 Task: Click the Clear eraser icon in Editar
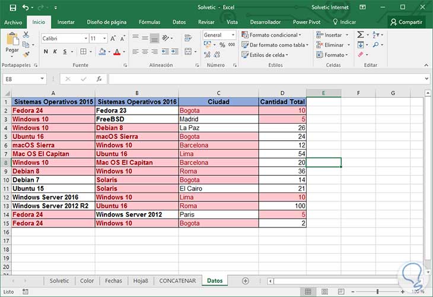coord(361,55)
